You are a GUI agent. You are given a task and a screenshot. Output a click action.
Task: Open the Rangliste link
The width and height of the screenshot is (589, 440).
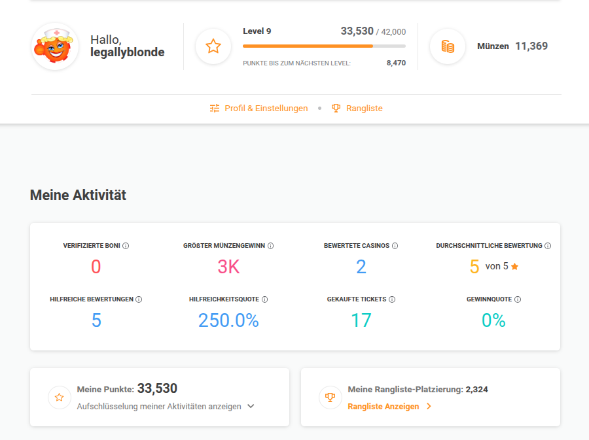tap(365, 109)
